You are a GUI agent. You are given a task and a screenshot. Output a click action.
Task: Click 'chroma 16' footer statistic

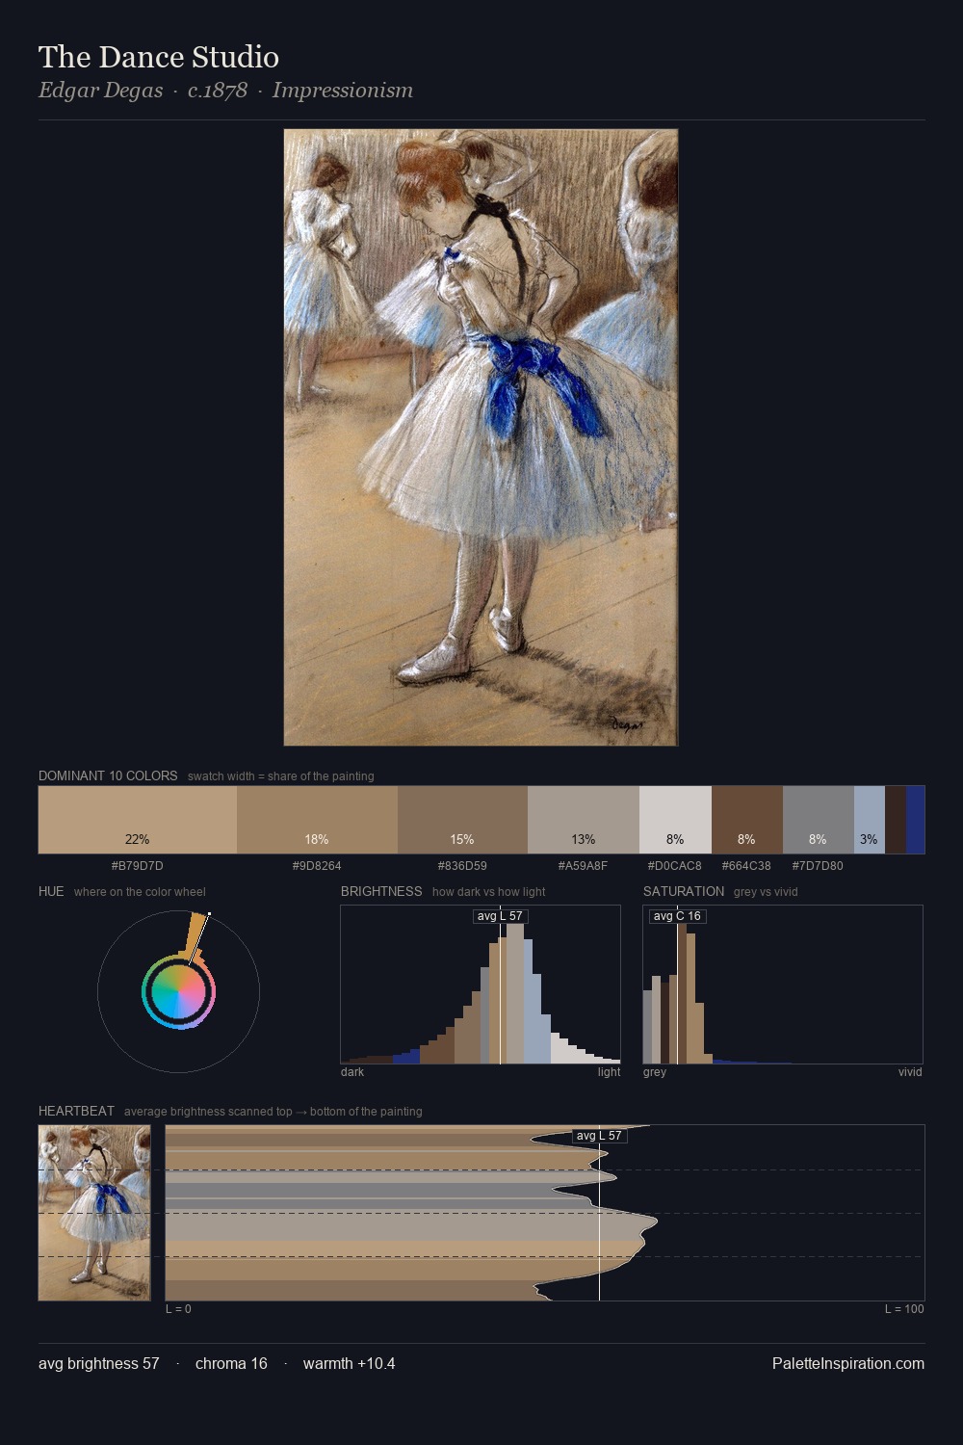click(231, 1363)
